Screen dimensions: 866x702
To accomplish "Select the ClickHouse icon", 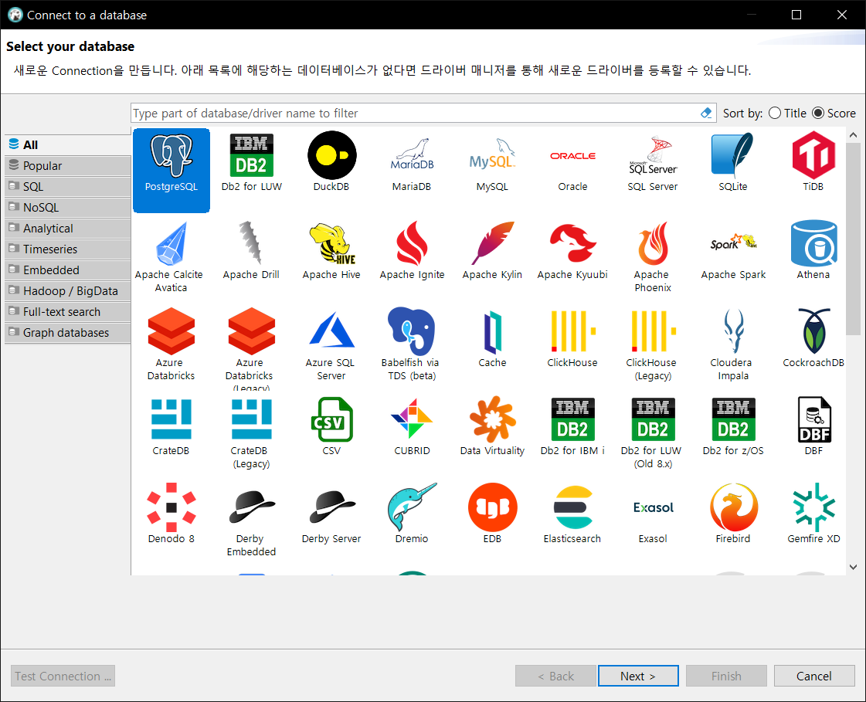I will tap(572, 331).
